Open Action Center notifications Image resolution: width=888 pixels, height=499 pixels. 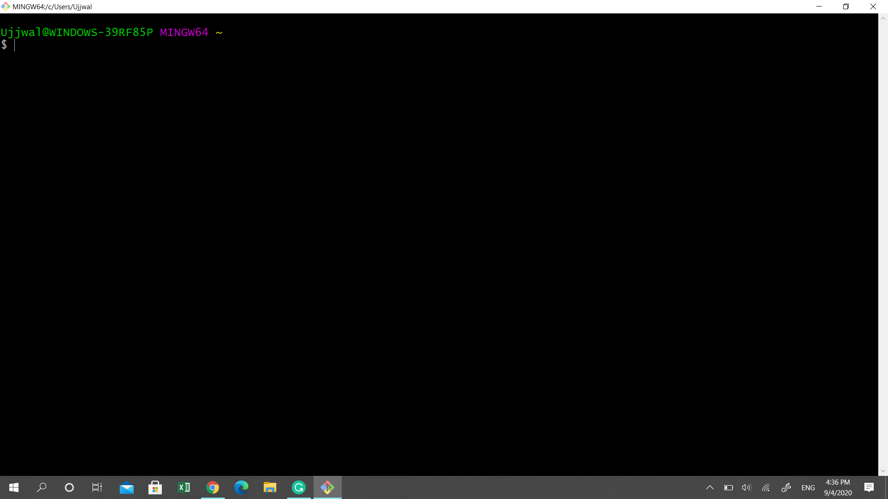[x=869, y=487]
